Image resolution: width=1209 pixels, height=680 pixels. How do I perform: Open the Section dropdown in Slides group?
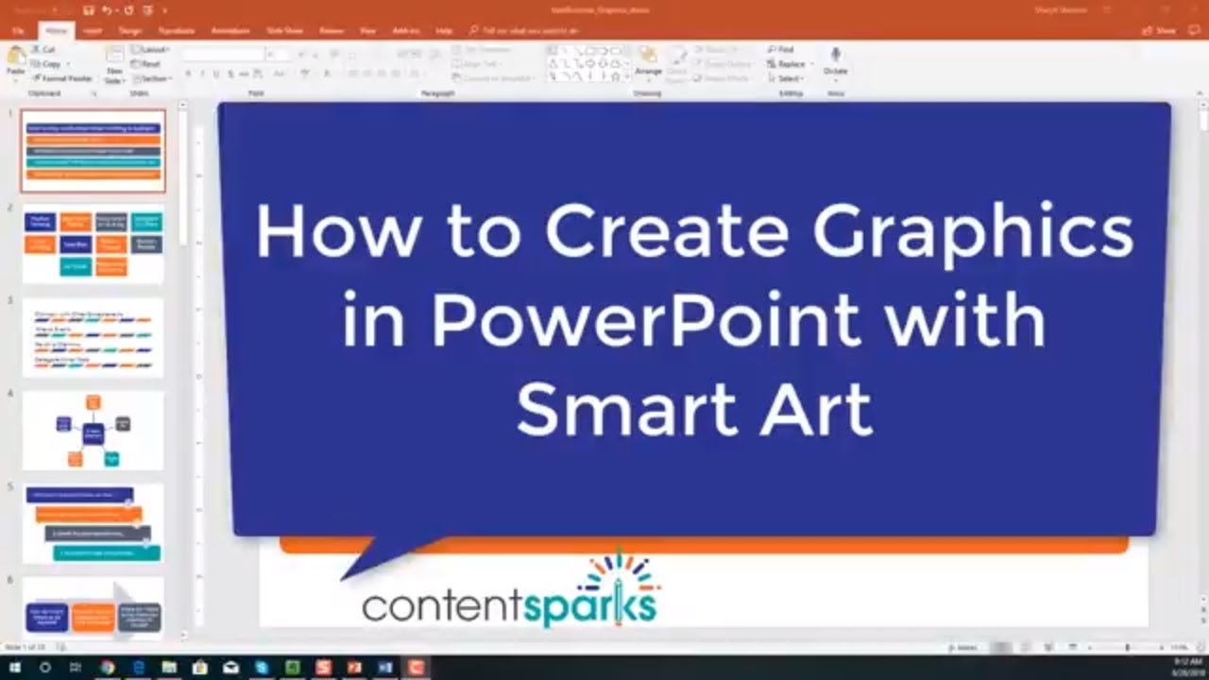(x=152, y=77)
